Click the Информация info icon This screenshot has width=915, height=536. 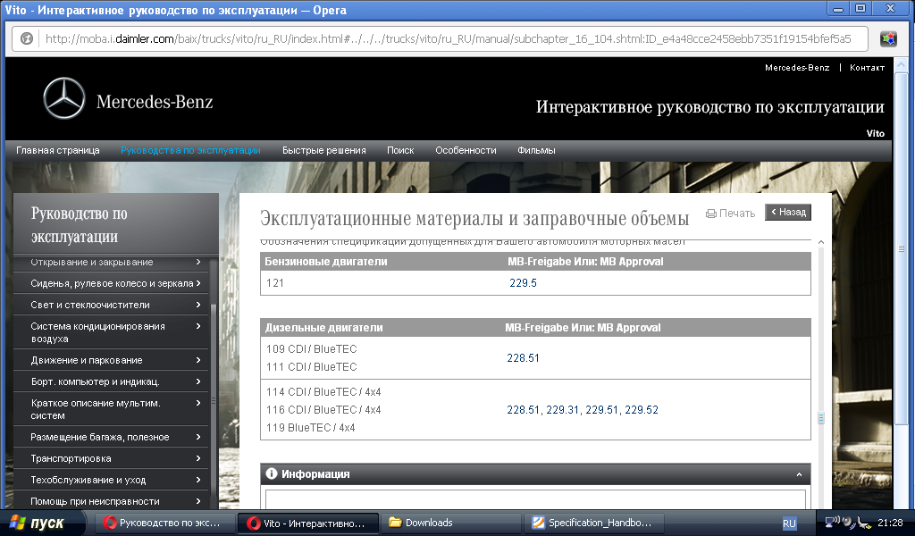click(272, 473)
